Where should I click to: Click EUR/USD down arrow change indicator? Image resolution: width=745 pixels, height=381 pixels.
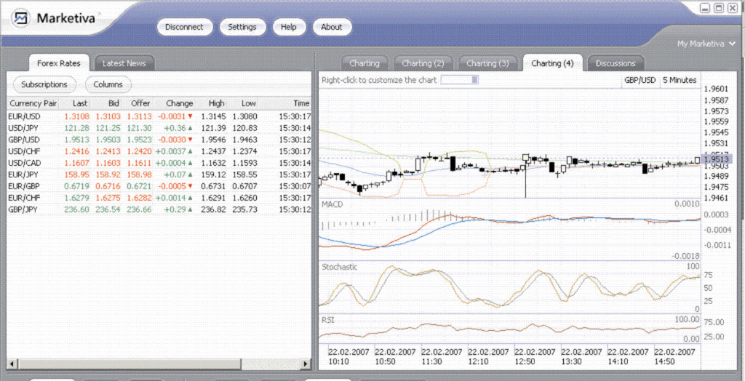point(190,116)
